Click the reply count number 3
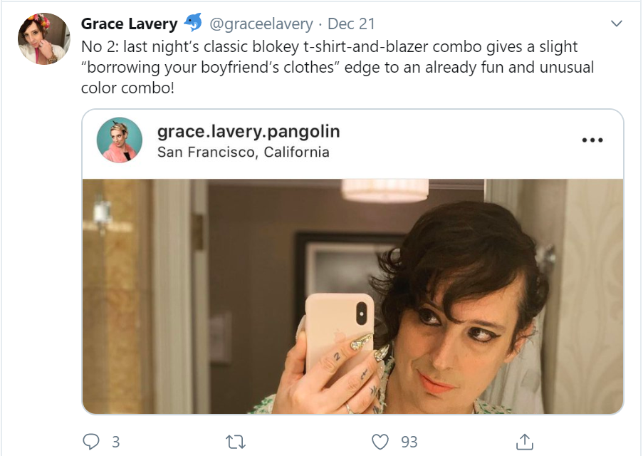 coord(115,442)
